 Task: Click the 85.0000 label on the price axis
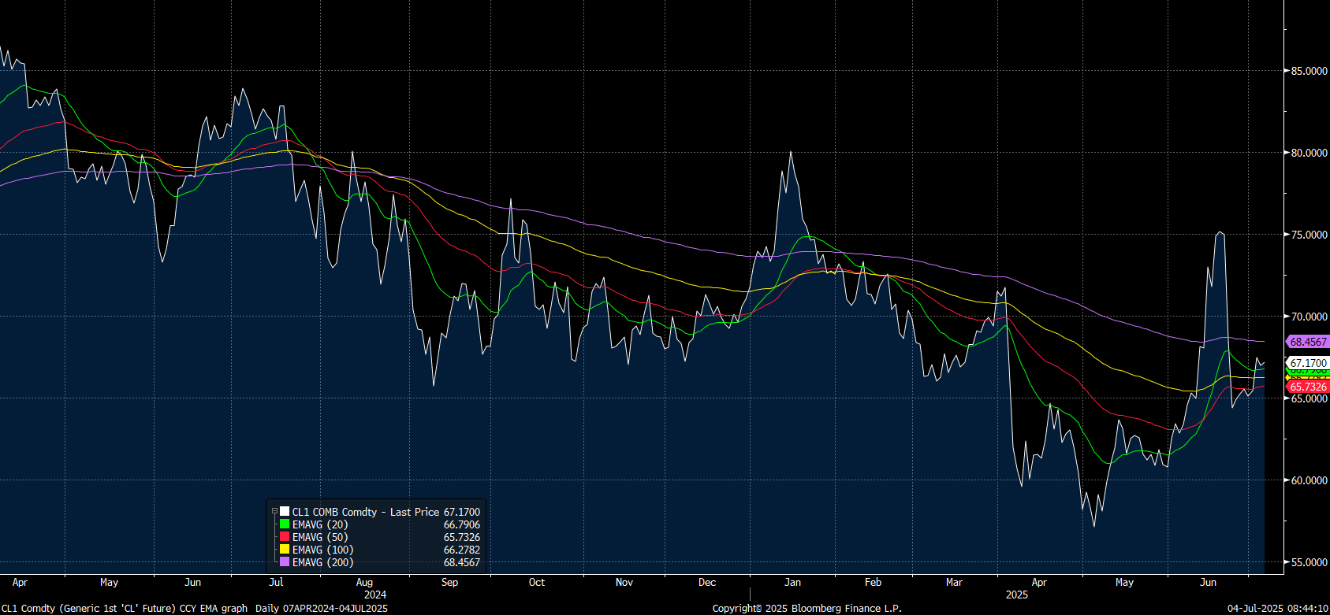tap(1309, 71)
